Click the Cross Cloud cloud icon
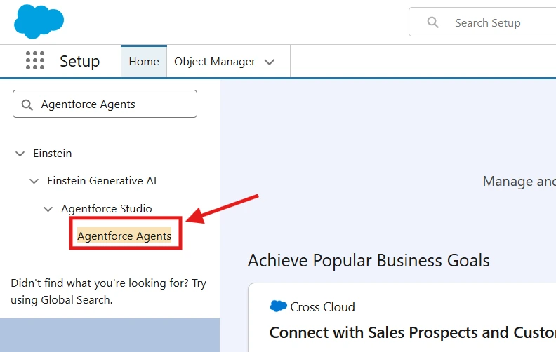 pyautogui.click(x=279, y=306)
